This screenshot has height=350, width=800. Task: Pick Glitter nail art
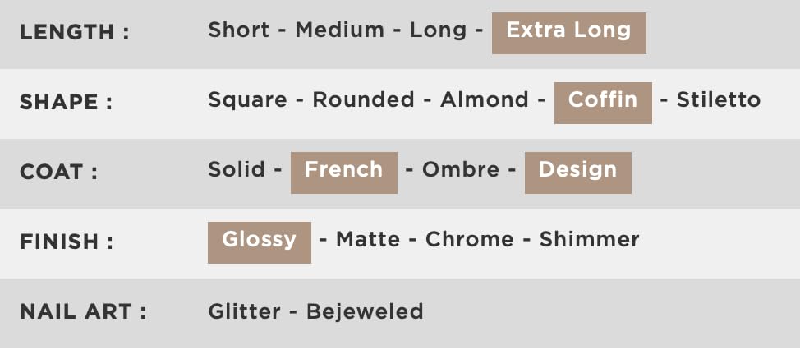pos(245,311)
